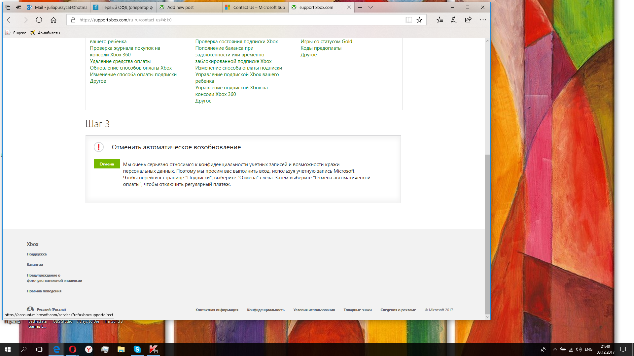Click Set tabs aside icon

(x=18, y=7)
